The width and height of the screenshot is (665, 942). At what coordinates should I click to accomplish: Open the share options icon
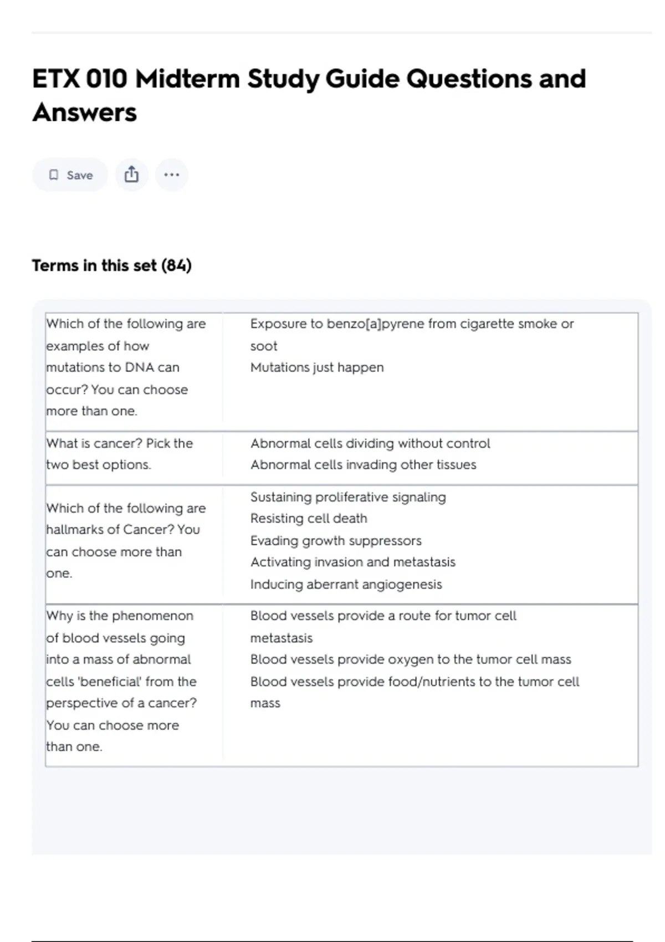click(x=131, y=175)
